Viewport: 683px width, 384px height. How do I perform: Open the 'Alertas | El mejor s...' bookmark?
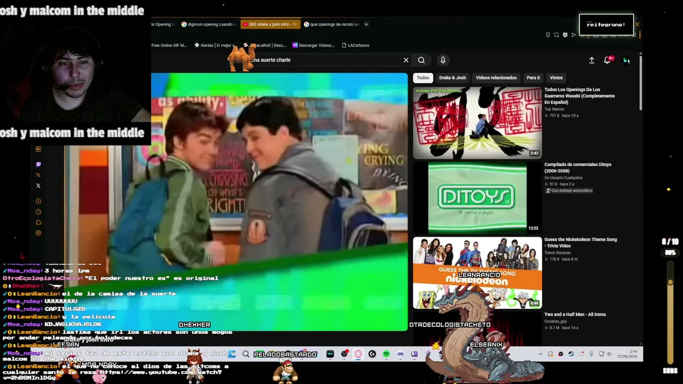coord(215,45)
